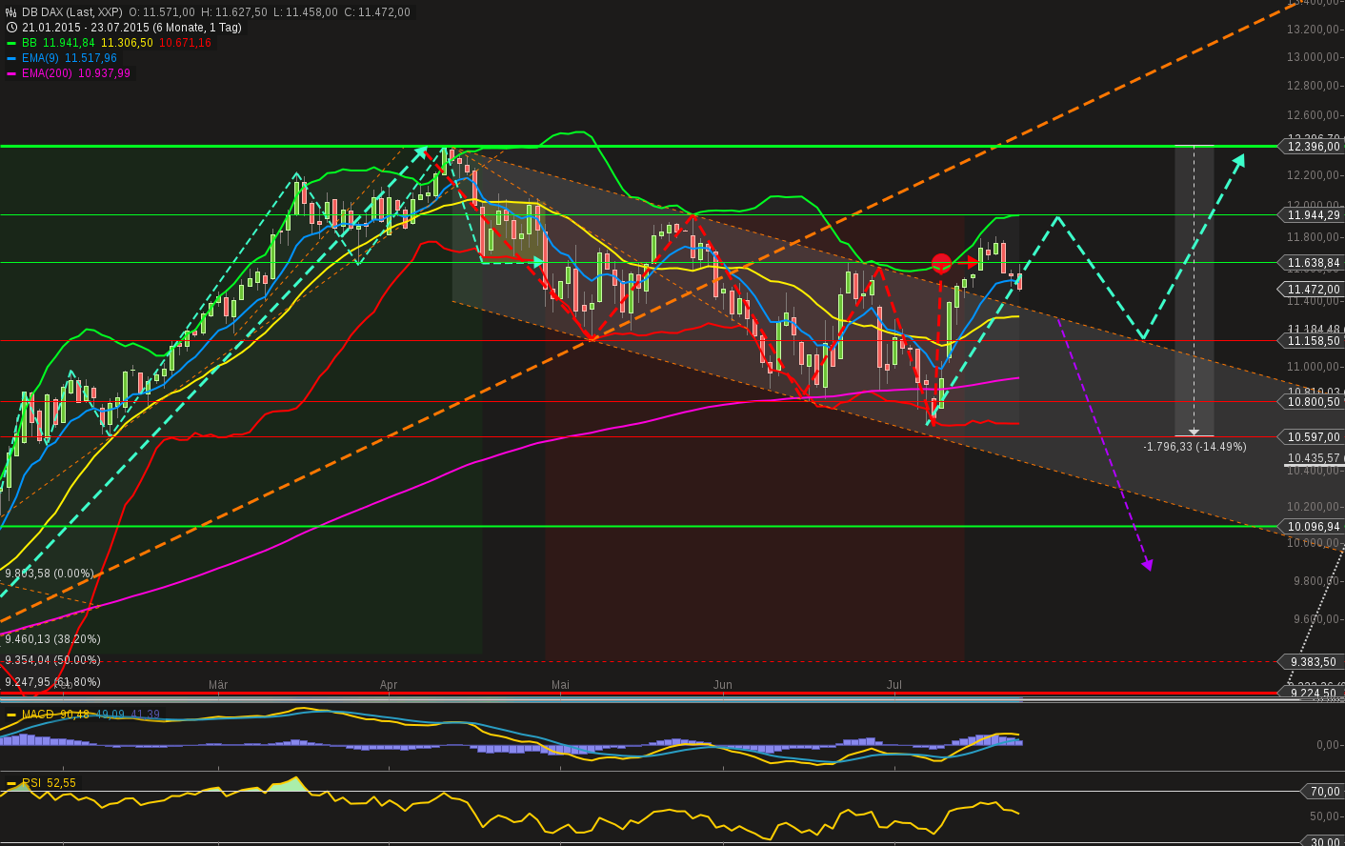Click the 10.096,94 green line price tag

tap(1313, 527)
